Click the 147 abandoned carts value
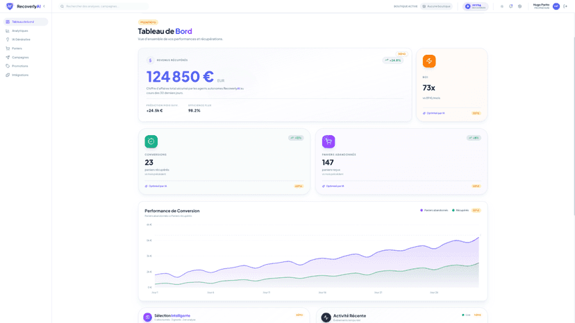Viewport: 575px width, 323px height. click(328, 162)
